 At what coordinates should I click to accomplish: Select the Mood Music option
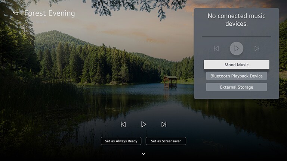pos(236,65)
